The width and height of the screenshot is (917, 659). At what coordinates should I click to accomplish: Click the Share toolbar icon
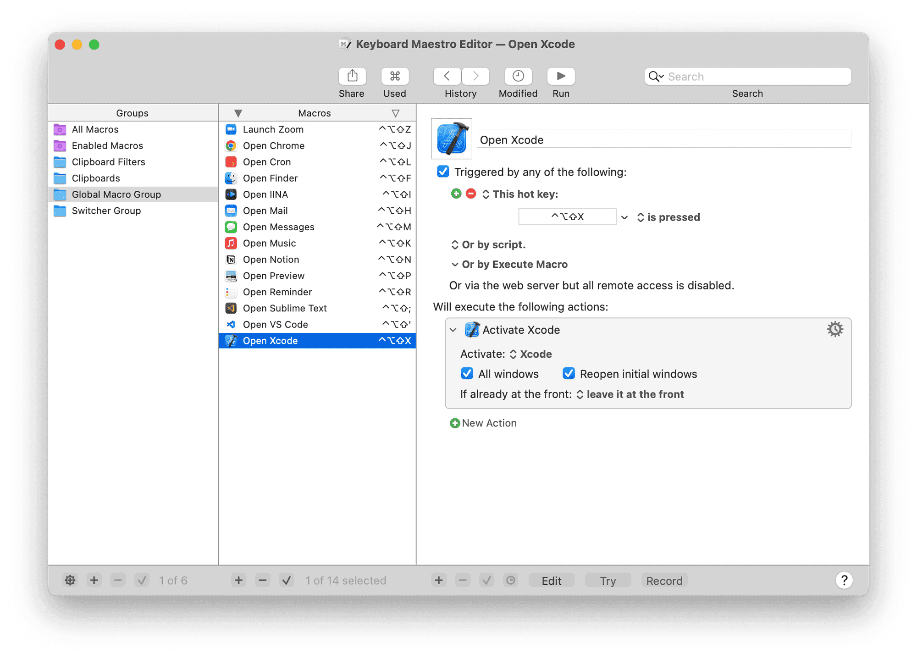pos(352,76)
